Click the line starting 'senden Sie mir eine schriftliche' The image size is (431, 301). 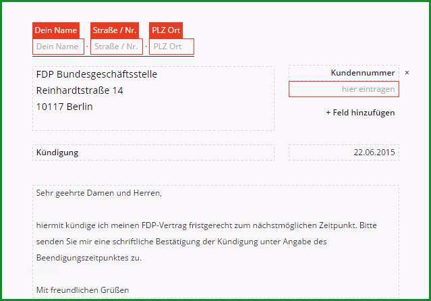(181, 242)
